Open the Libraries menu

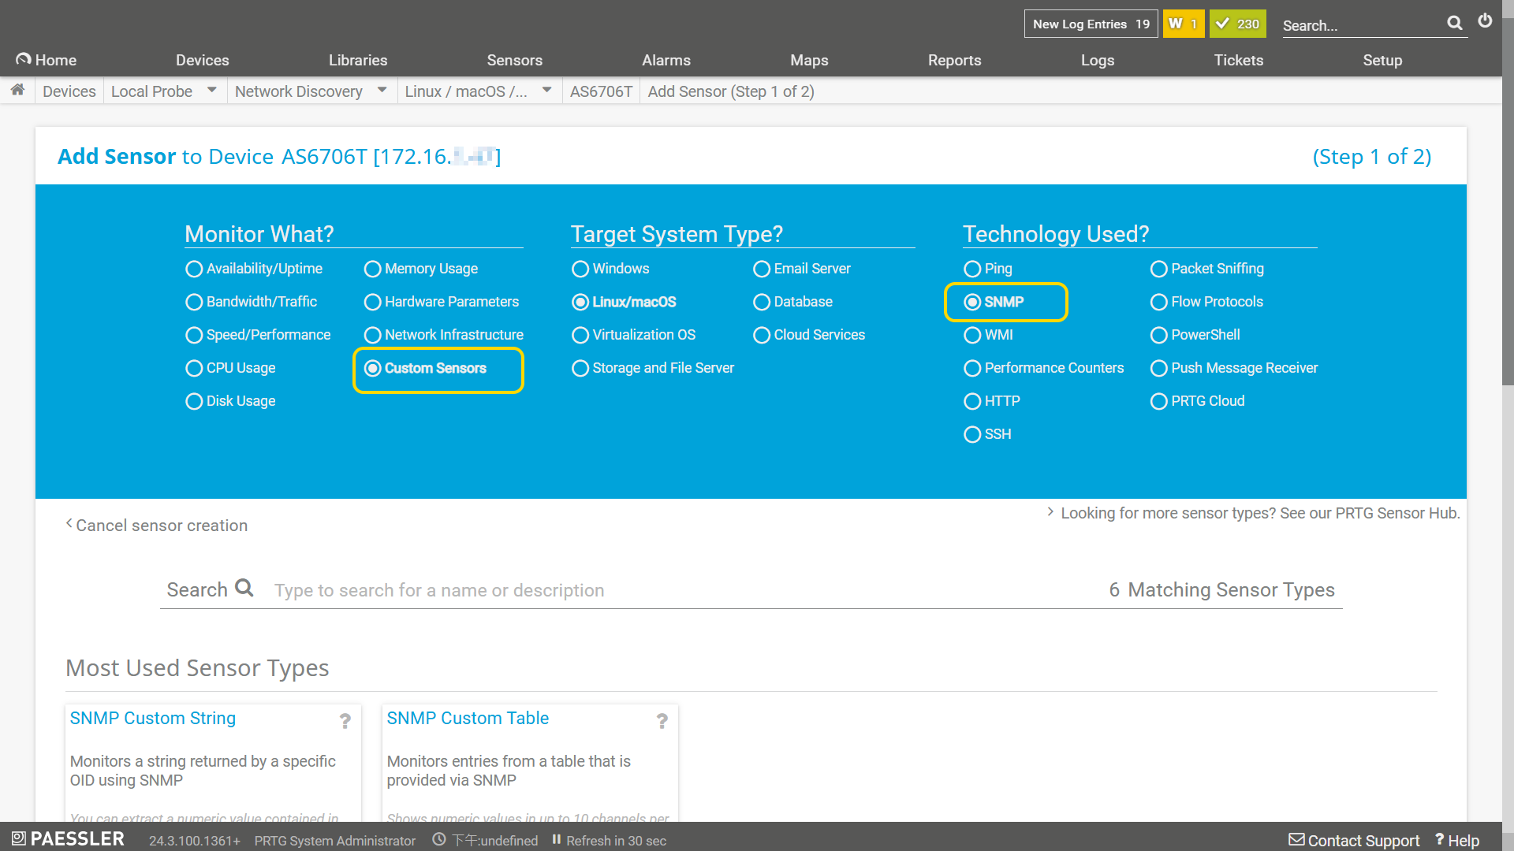[x=358, y=60]
